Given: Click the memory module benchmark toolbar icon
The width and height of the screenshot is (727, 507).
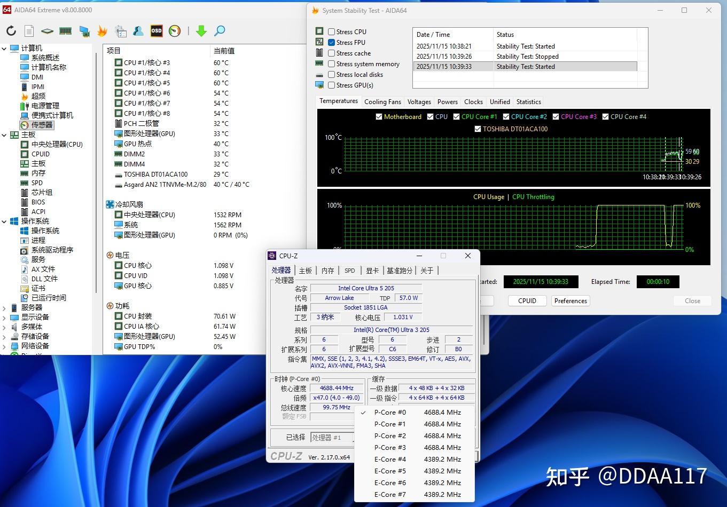Looking at the screenshot, I should click(66, 31).
